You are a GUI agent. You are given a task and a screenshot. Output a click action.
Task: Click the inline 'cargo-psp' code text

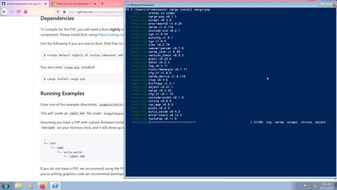72,68
